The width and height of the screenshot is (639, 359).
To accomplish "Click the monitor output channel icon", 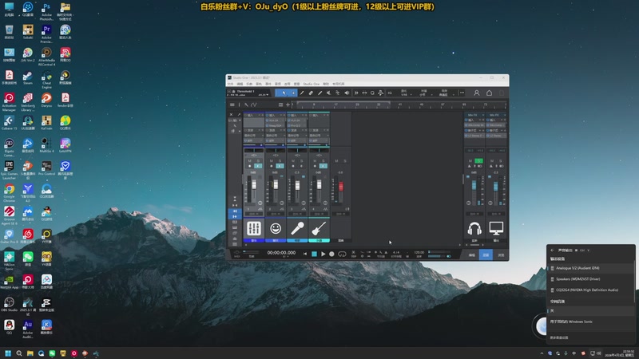I will pyautogui.click(x=496, y=228).
